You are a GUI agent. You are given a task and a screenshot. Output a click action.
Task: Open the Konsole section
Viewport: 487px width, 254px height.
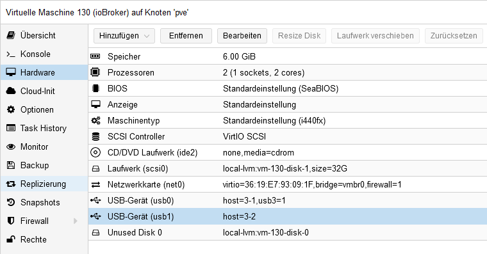coord(44,54)
